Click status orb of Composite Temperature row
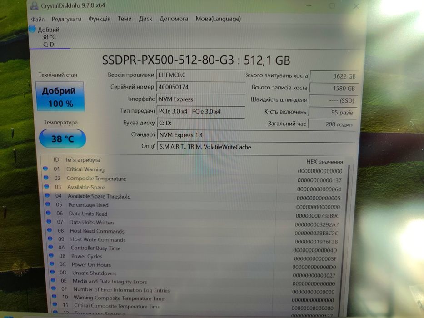This screenshot has width=424, height=318. pyautogui.click(x=46, y=178)
